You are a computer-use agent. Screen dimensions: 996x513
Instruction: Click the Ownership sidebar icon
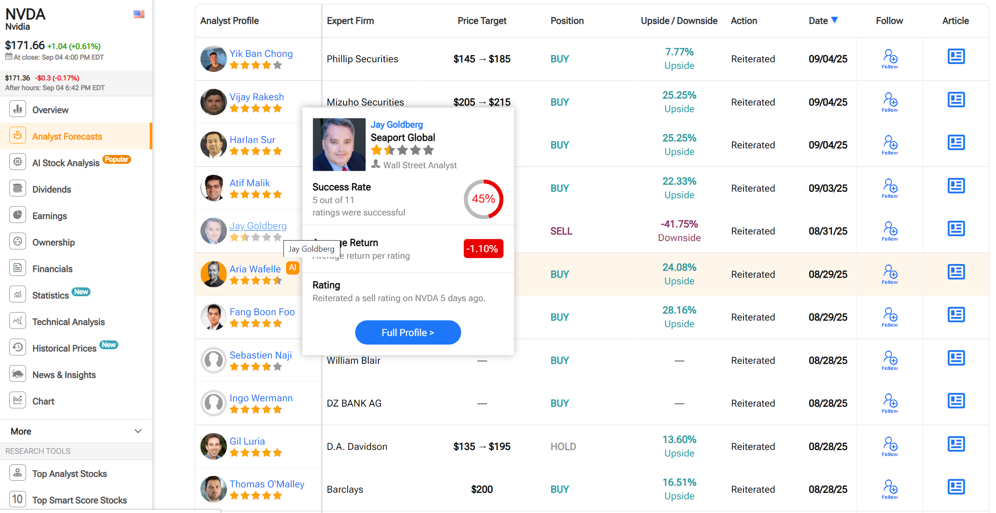pos(18,242)
